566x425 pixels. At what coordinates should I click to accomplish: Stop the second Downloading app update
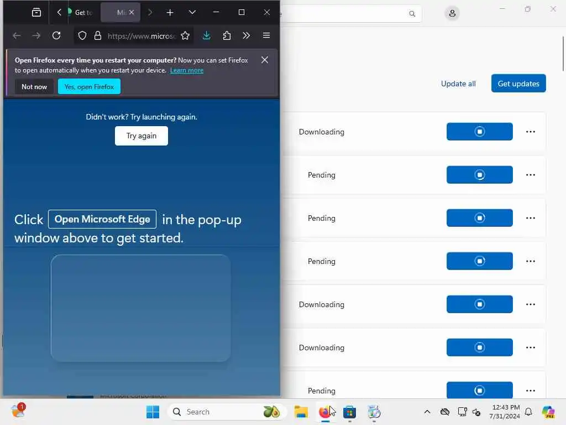pyautogui.click(x=479, y=304)
